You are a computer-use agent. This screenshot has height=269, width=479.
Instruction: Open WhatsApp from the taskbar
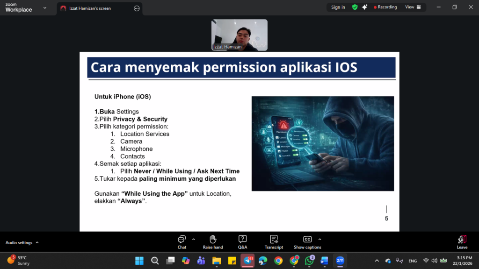pos(309,261)
